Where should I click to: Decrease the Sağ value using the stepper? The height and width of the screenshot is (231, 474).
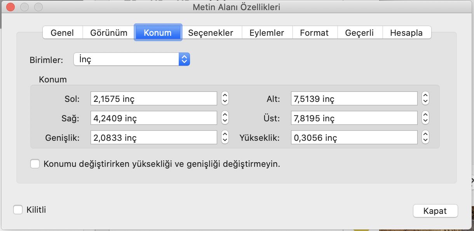(225, 120)
